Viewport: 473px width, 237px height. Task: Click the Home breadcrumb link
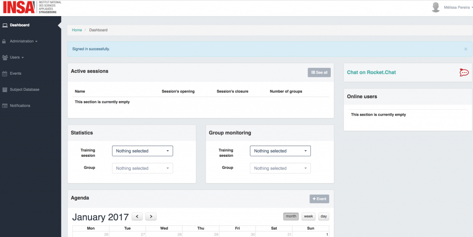click(77, 30)
